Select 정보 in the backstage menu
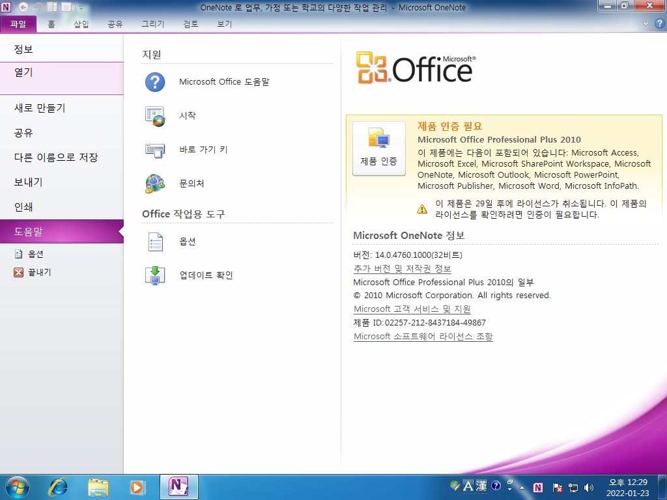Viewport: 667px width, 500px height. pos(62,49)
